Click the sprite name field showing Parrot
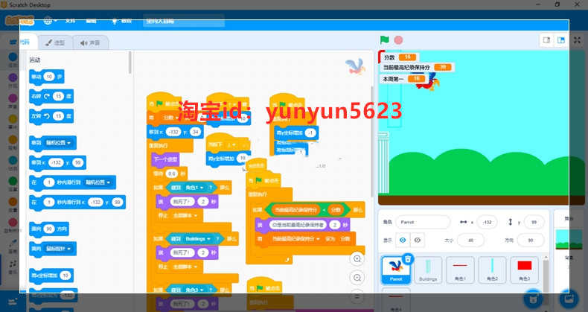 [x=422, y=222]
